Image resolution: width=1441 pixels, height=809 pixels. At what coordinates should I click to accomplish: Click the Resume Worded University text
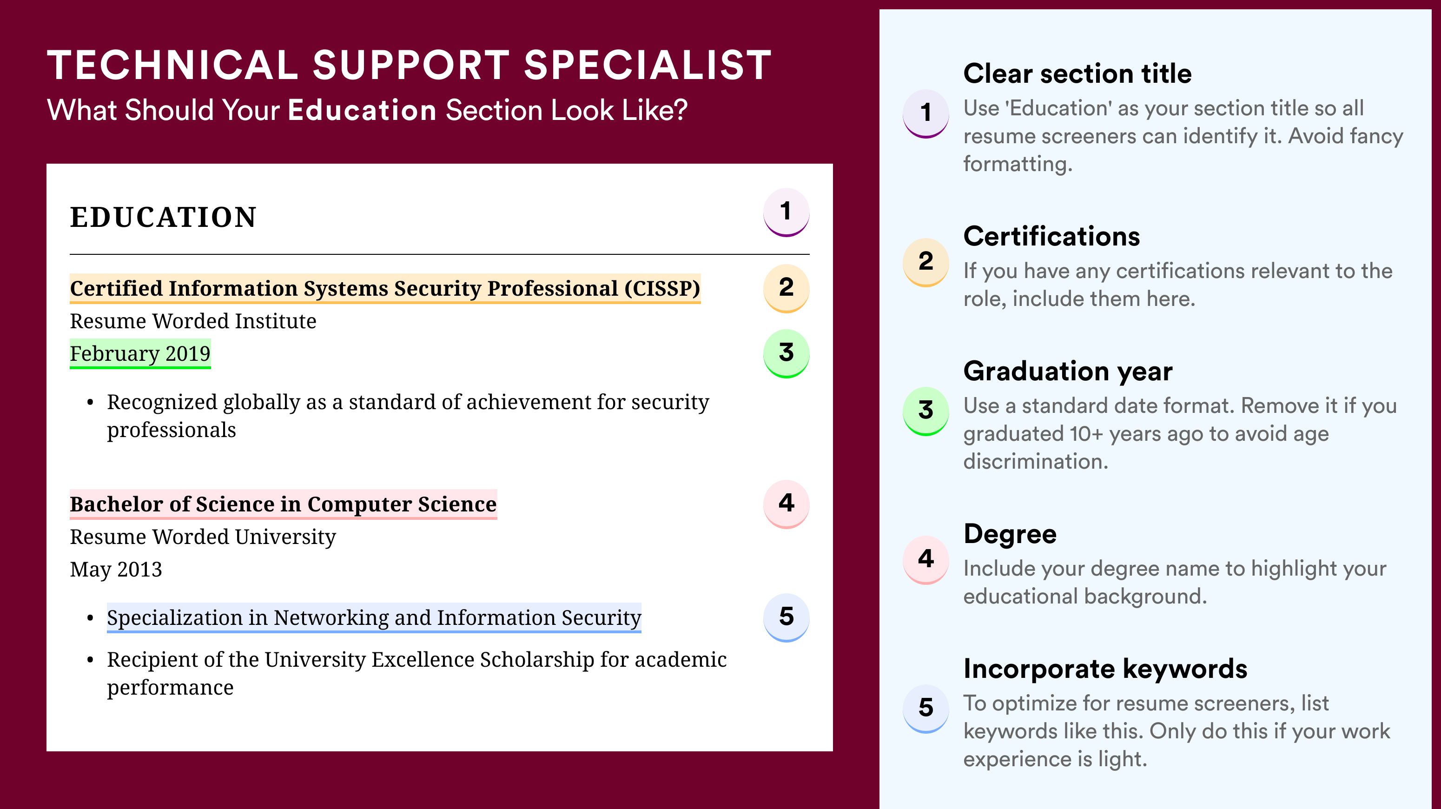click(x=203, y=537)
